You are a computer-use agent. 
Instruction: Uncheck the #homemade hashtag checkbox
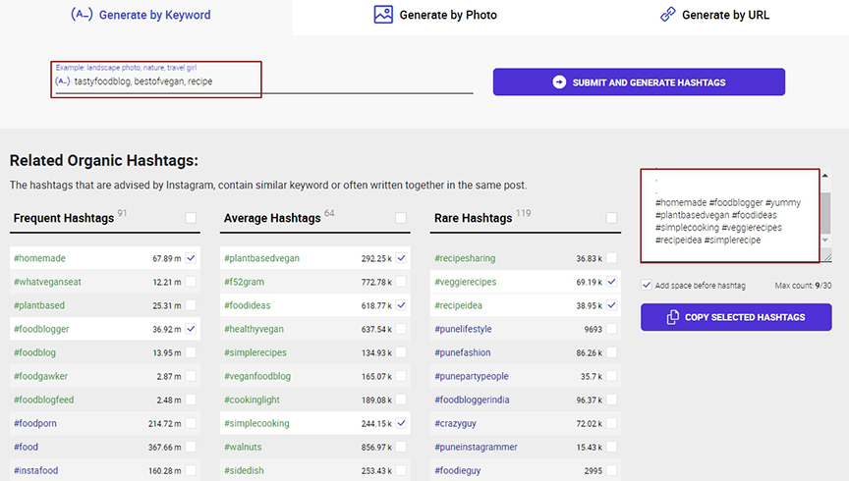click(191, 258)
